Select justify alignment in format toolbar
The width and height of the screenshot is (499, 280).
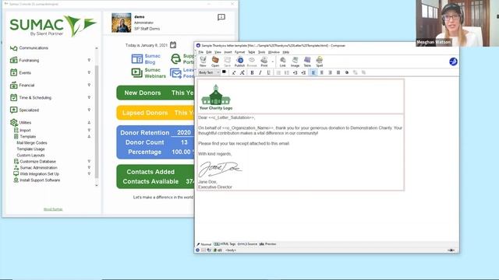point(338,72)
